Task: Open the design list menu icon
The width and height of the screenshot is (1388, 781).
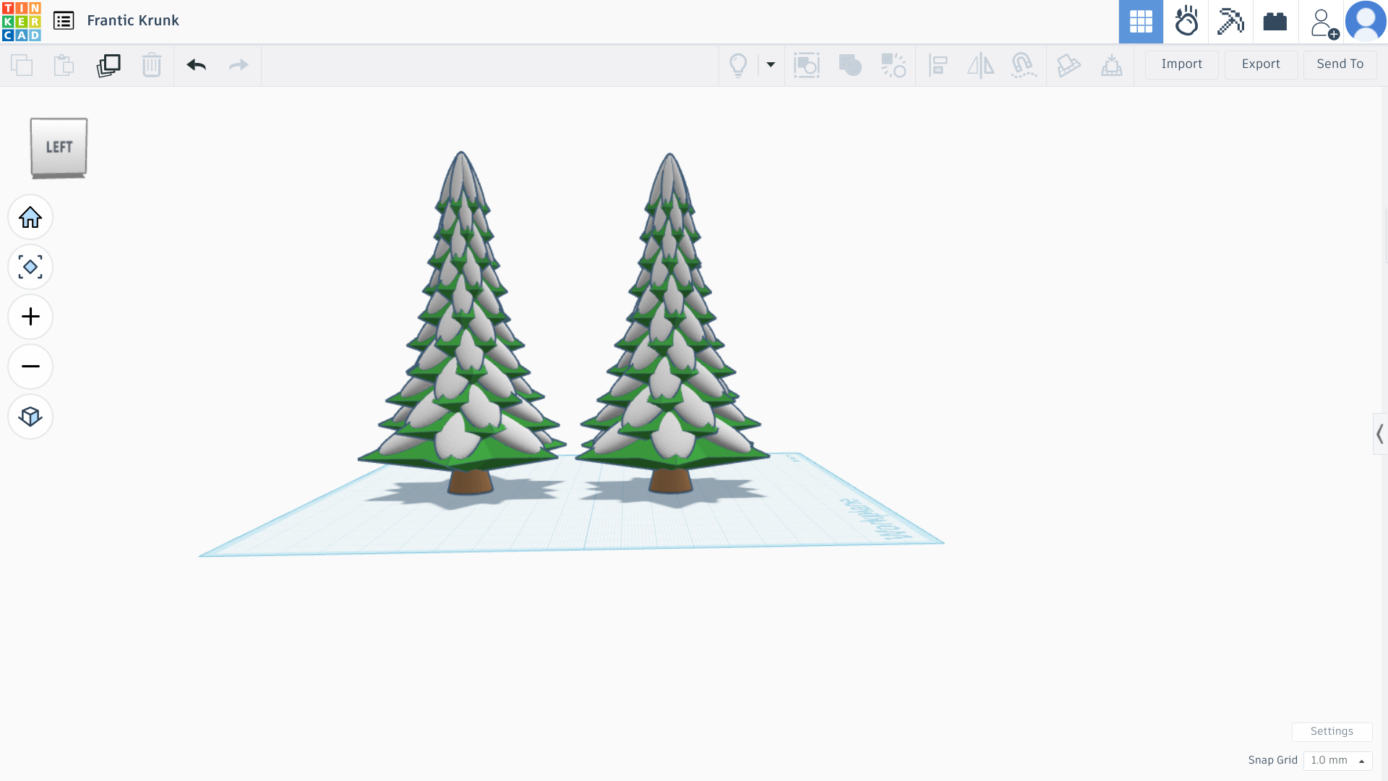Action: [64, 21]
